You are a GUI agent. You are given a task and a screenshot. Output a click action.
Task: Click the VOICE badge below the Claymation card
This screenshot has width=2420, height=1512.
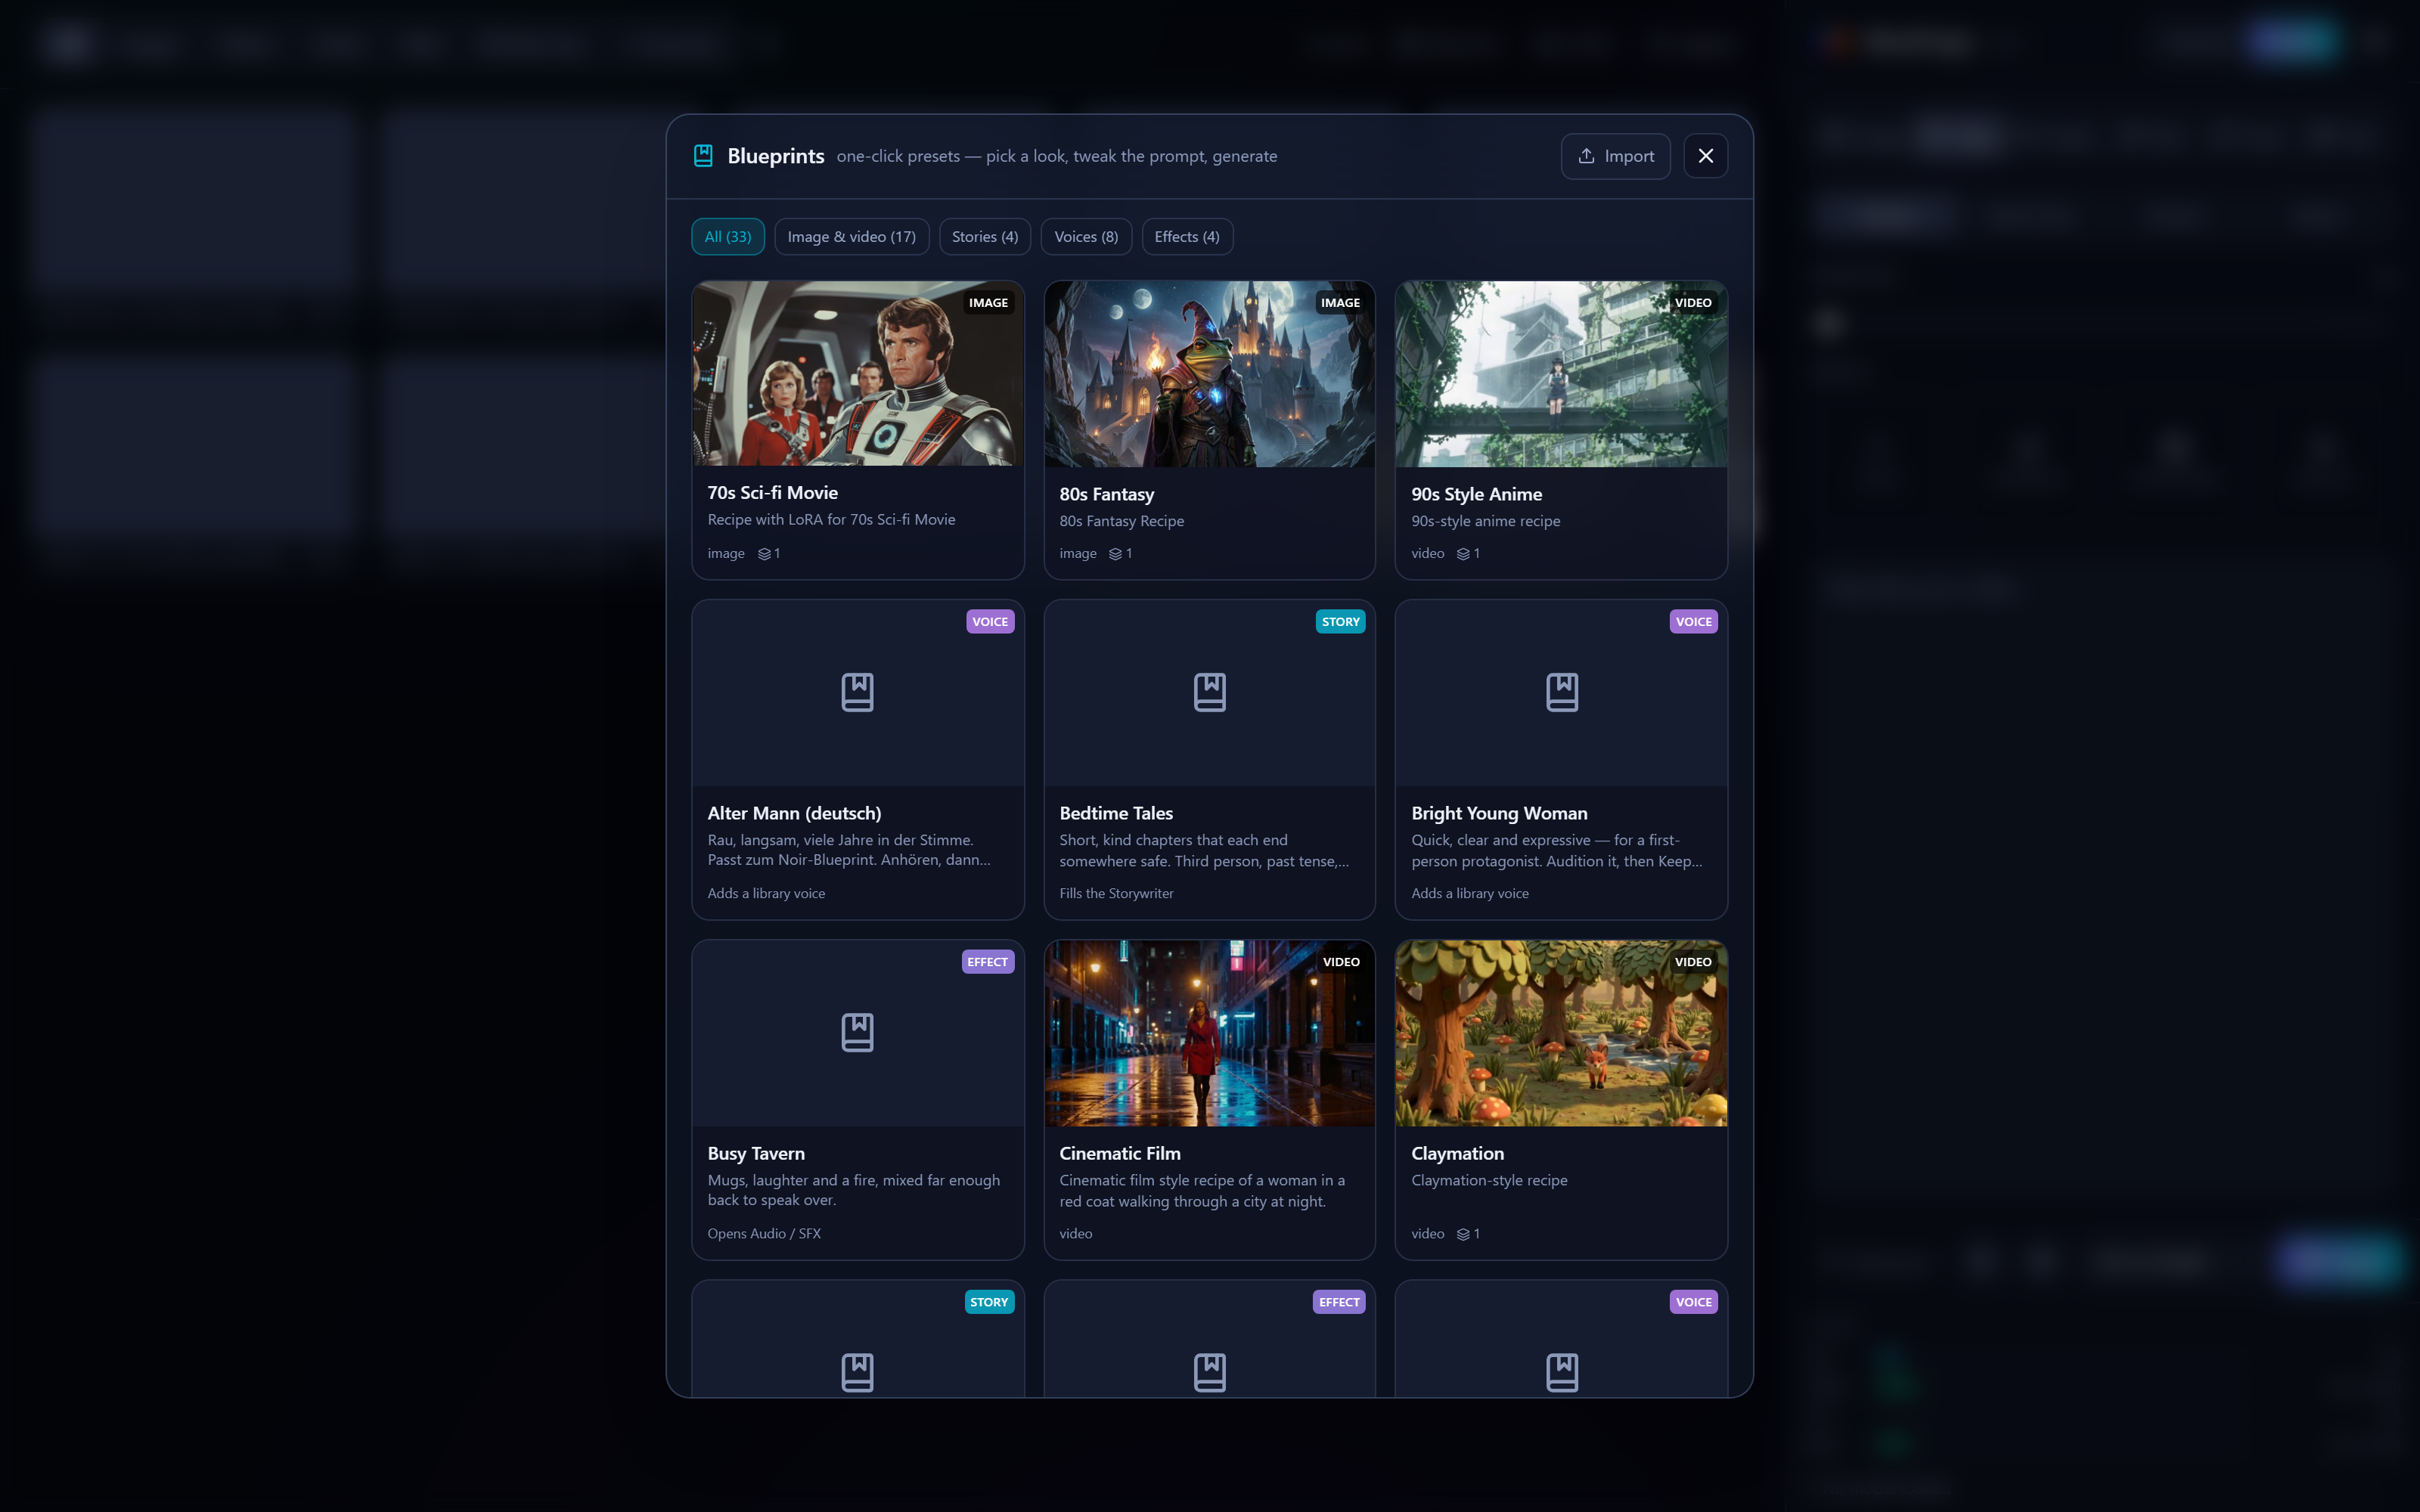(1694, 1302)
